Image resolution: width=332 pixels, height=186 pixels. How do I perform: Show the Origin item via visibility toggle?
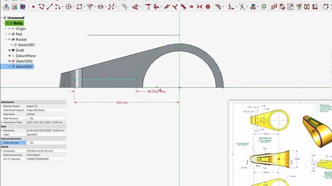point(9,28)
